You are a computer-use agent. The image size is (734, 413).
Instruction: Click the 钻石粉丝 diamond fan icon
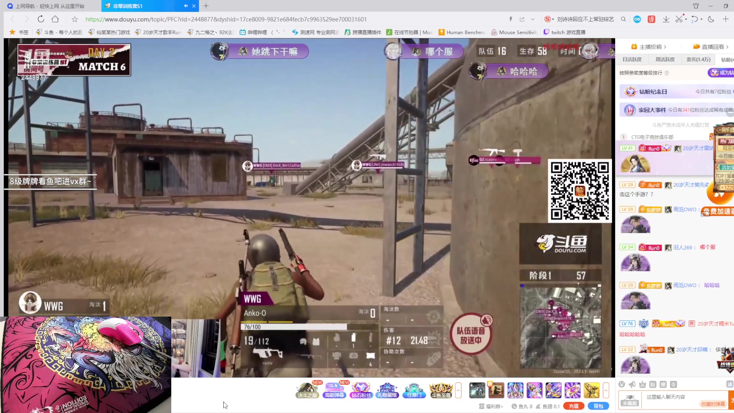click(x=361, y=390)
